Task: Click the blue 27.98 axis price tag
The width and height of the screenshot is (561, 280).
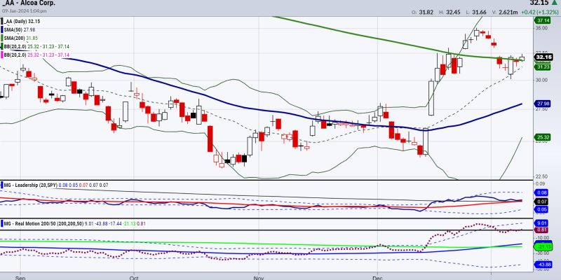Action: [541, 104]
